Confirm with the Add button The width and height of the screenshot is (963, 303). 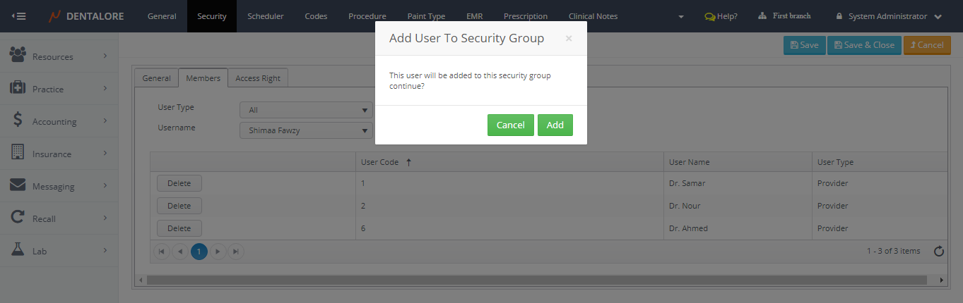click(555, 125)
